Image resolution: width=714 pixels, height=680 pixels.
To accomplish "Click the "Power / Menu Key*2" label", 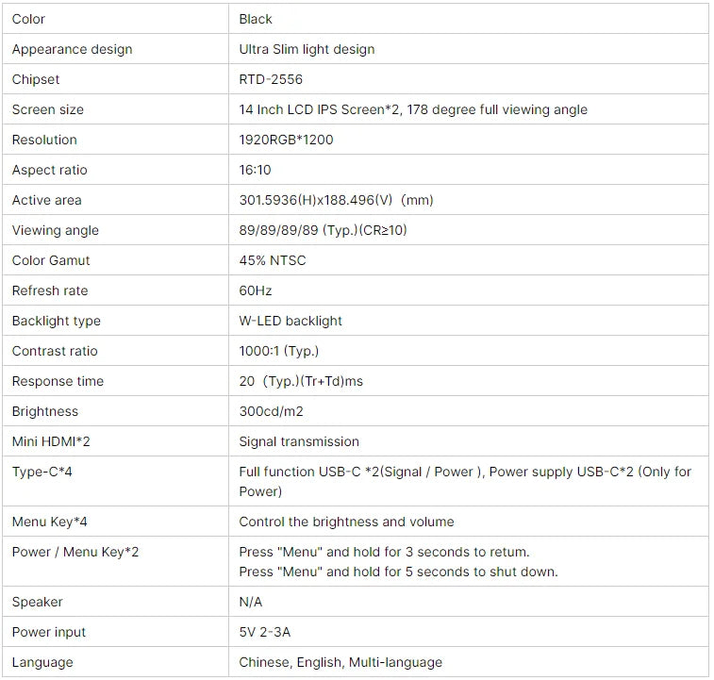I will pyautogui.click(x=75, y=552).
